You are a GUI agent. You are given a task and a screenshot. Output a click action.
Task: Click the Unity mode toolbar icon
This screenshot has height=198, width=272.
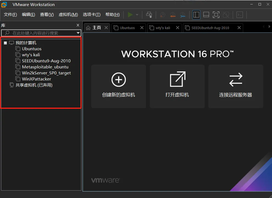tap(226, 15)
